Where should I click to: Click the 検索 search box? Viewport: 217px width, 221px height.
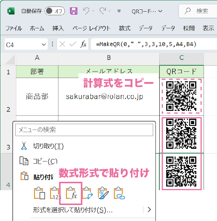[x=198, y=11]
